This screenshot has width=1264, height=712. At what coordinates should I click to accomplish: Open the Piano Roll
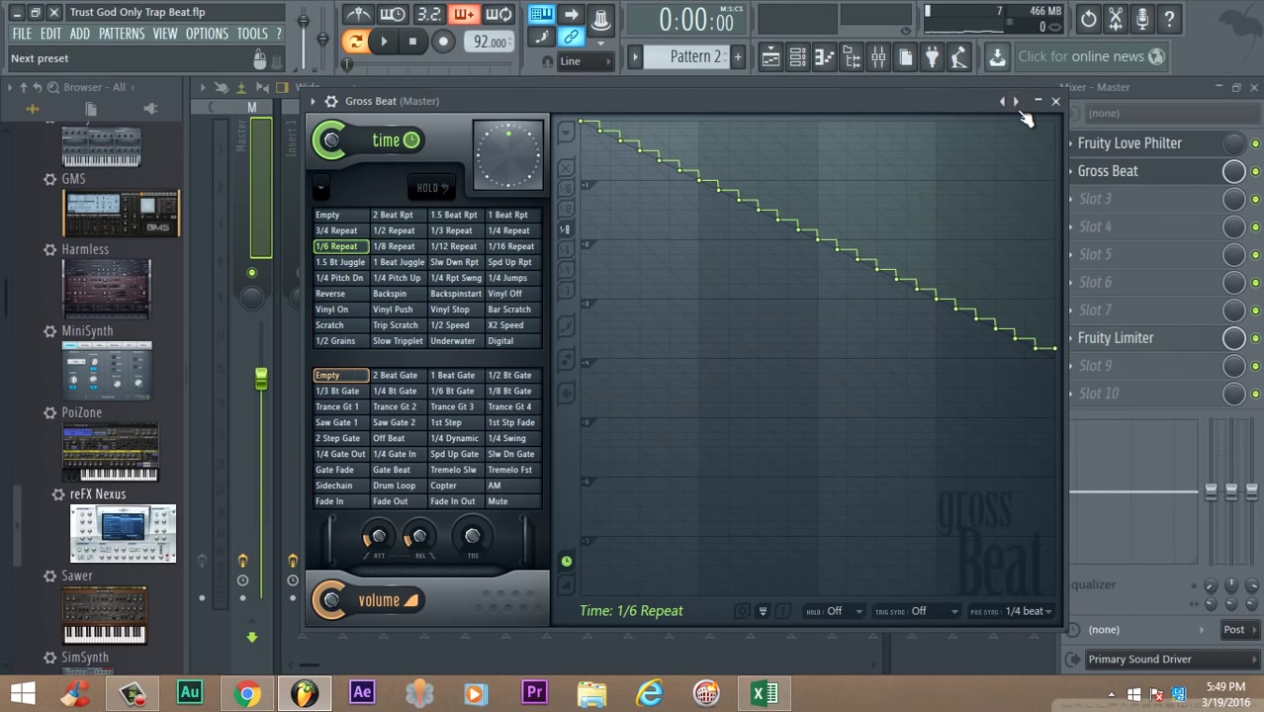click(x=824, y=57)
